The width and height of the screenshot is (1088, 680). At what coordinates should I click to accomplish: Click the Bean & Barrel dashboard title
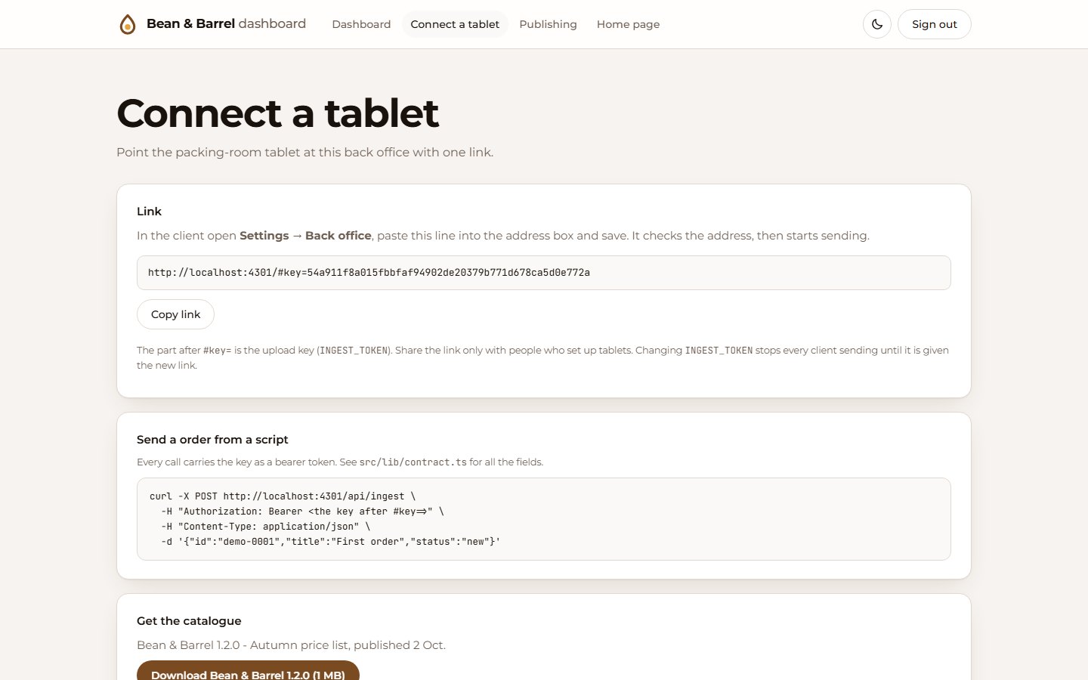pos(226,23)
